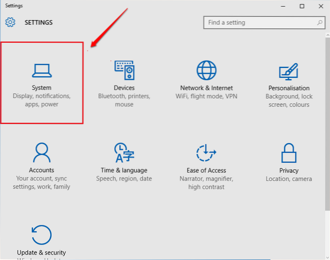Select the Personalisation label text
The height and width of the screenshot is (260, 330).
coord(289,88)
